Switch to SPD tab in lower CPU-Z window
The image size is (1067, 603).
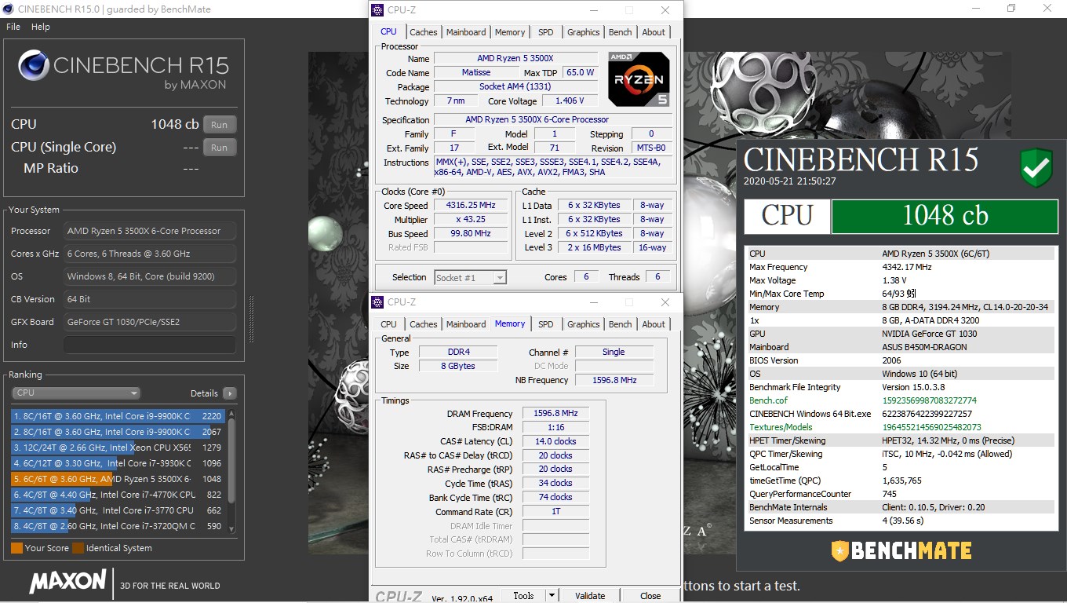pyautogui.click(x=546, y=324)
